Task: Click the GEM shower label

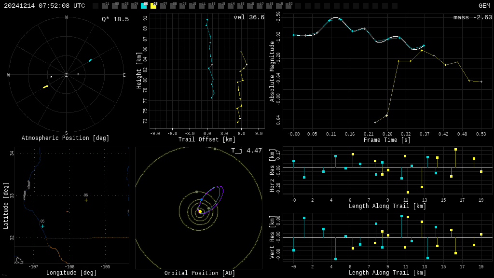Action: point(484,6)
